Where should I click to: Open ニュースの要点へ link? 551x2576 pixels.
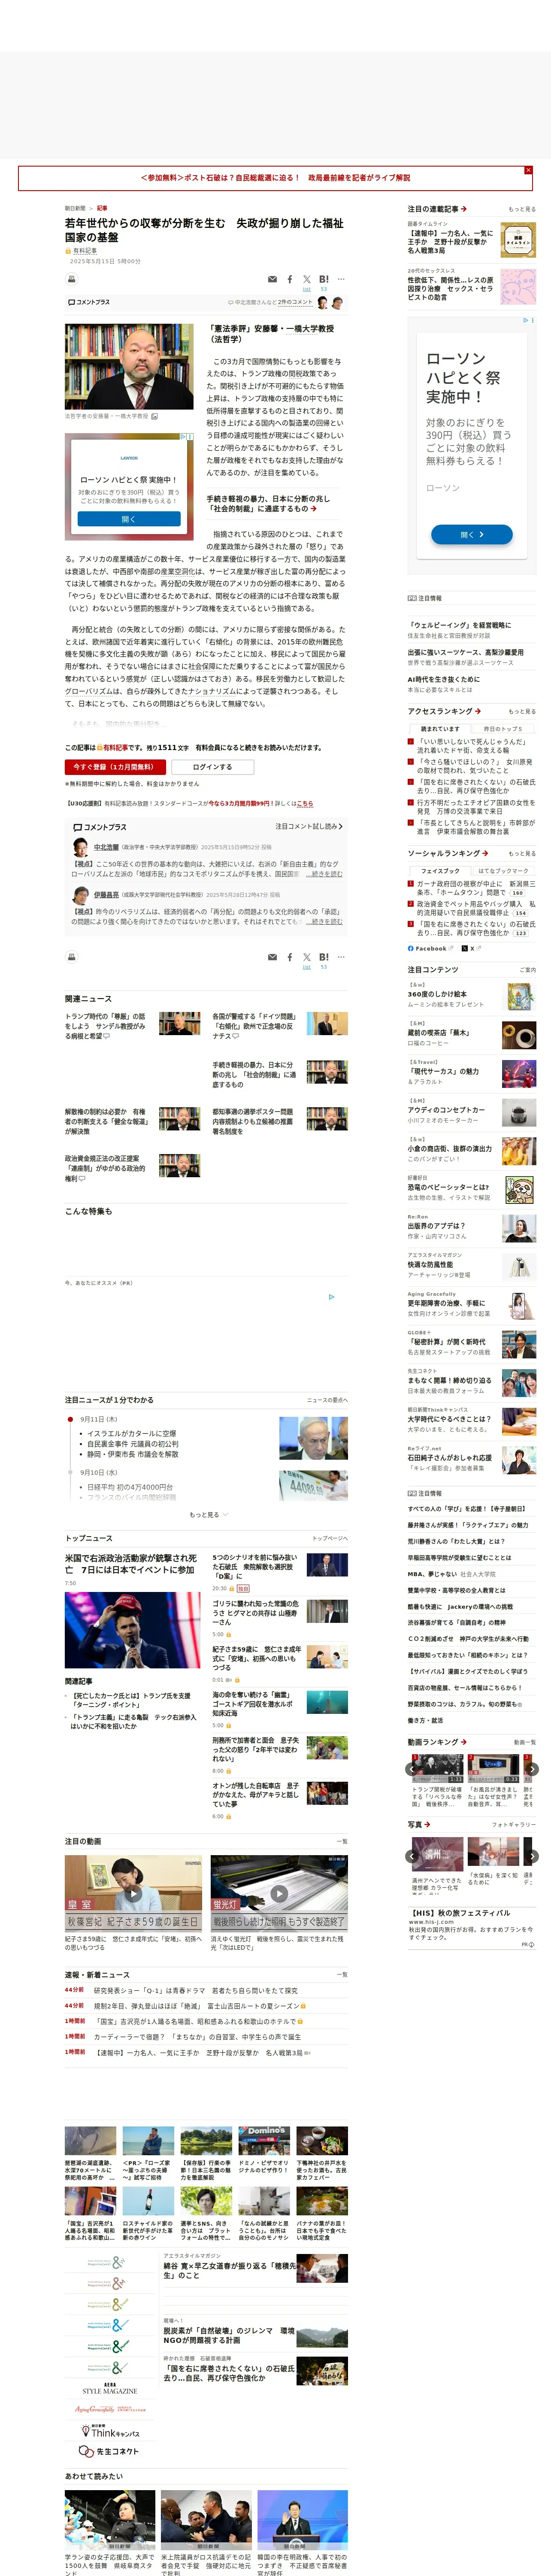click(327, 1400)
